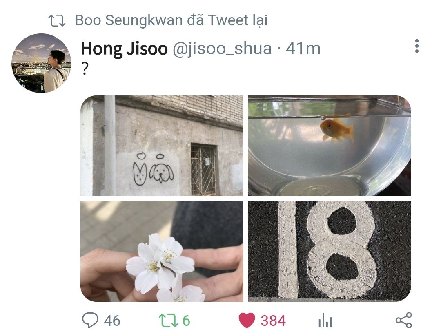The width and height of the screenshot is (441, 336).
Task: Unlike the tweet using the red heart
Action: pyautogui.click(x=247, y=320)
